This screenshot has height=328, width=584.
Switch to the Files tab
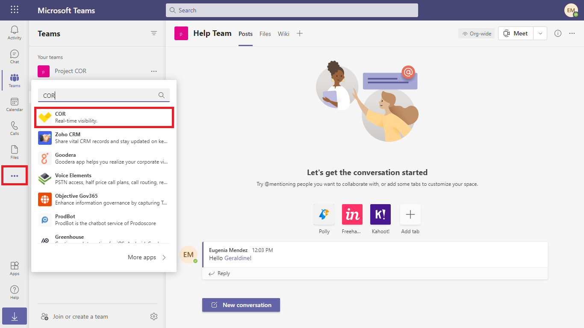tap(265, 34)
